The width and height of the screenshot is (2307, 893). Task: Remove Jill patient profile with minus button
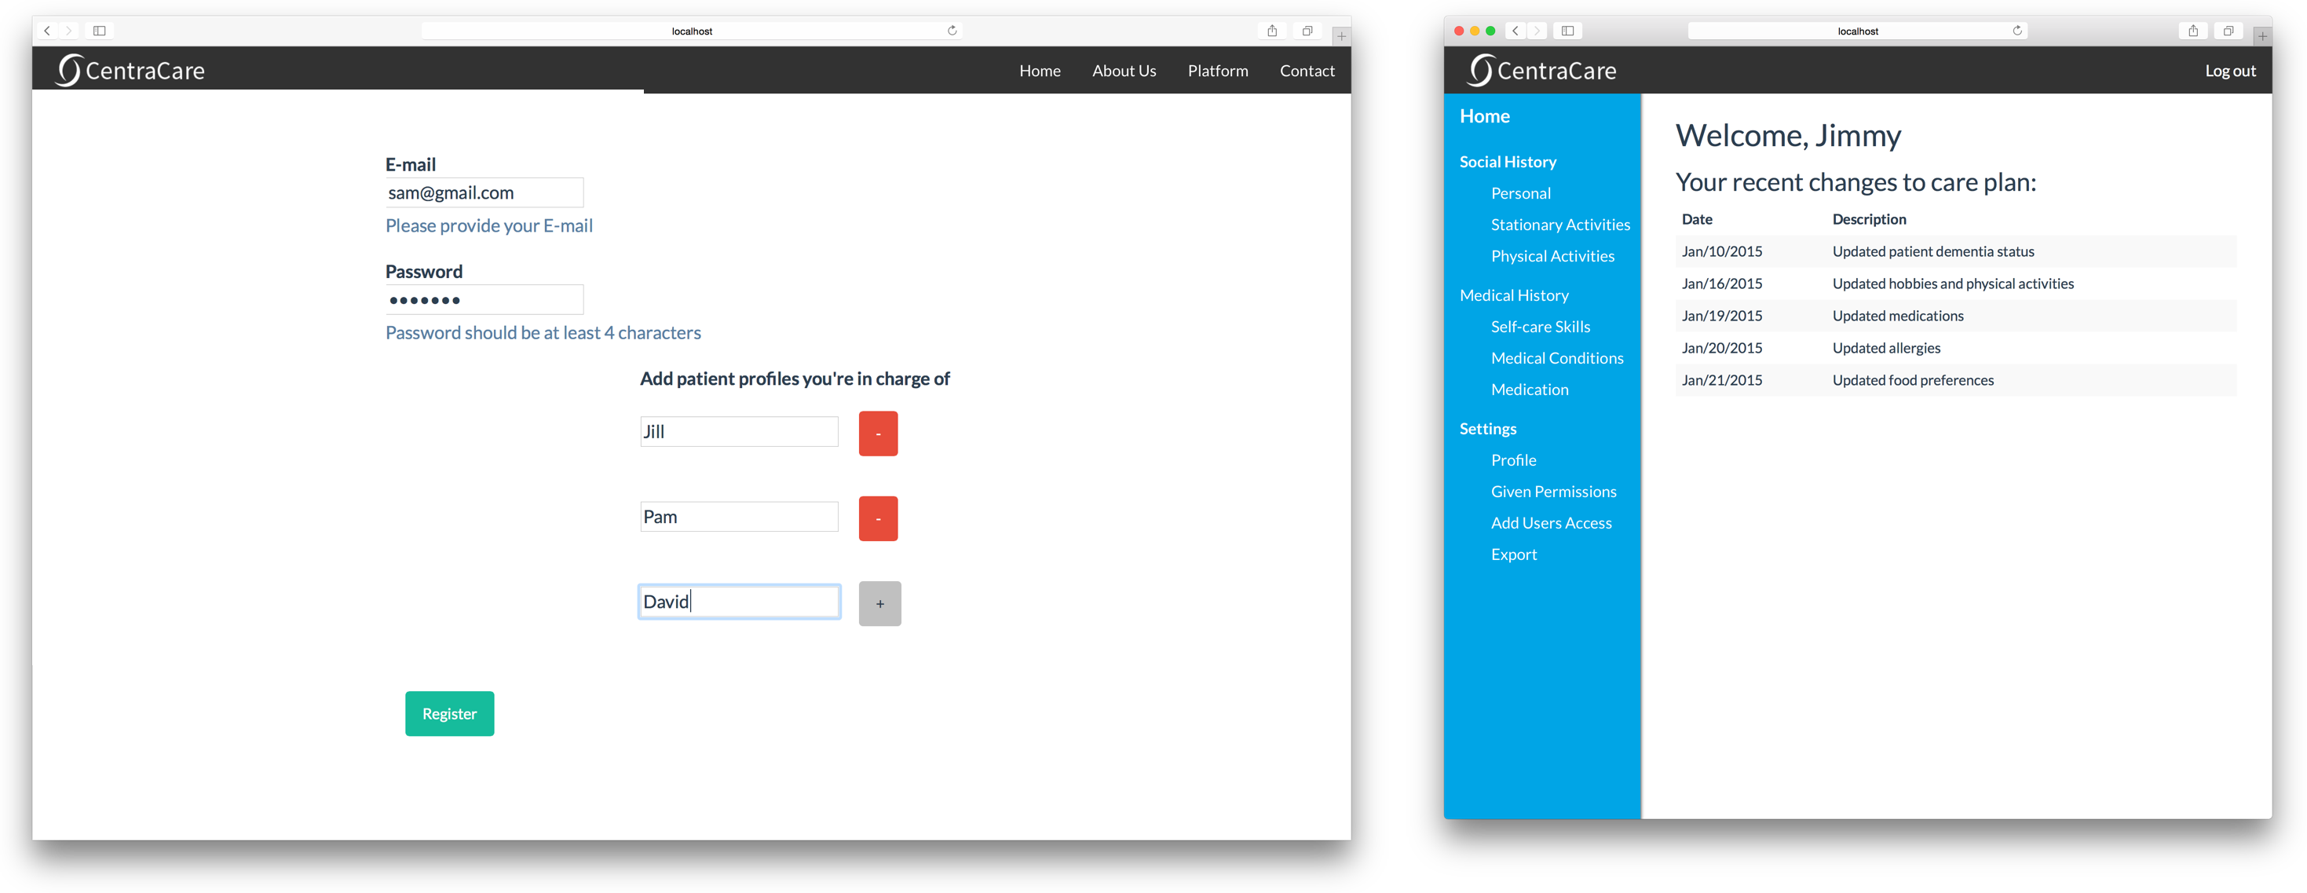(878, 434)
